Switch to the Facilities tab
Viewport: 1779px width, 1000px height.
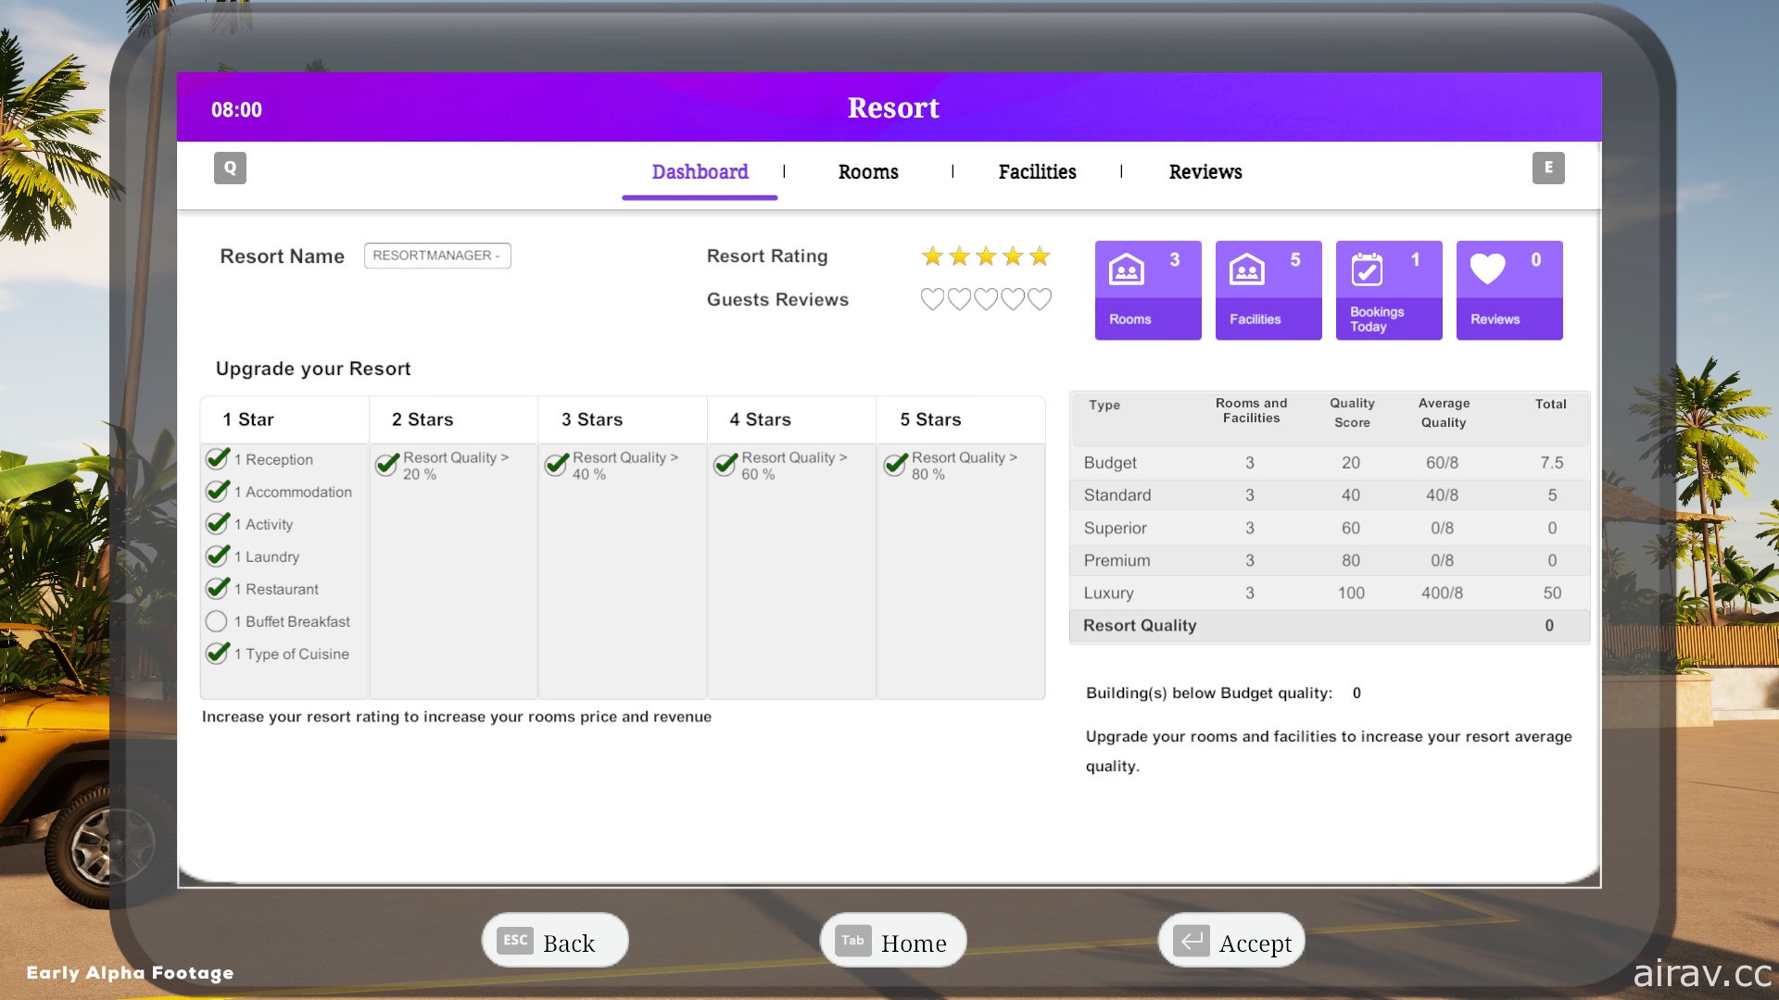1036,171
